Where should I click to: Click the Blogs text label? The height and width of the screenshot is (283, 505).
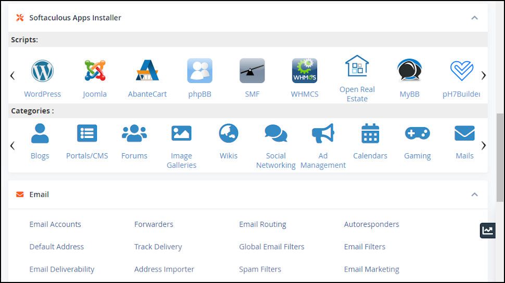[40, 156]
